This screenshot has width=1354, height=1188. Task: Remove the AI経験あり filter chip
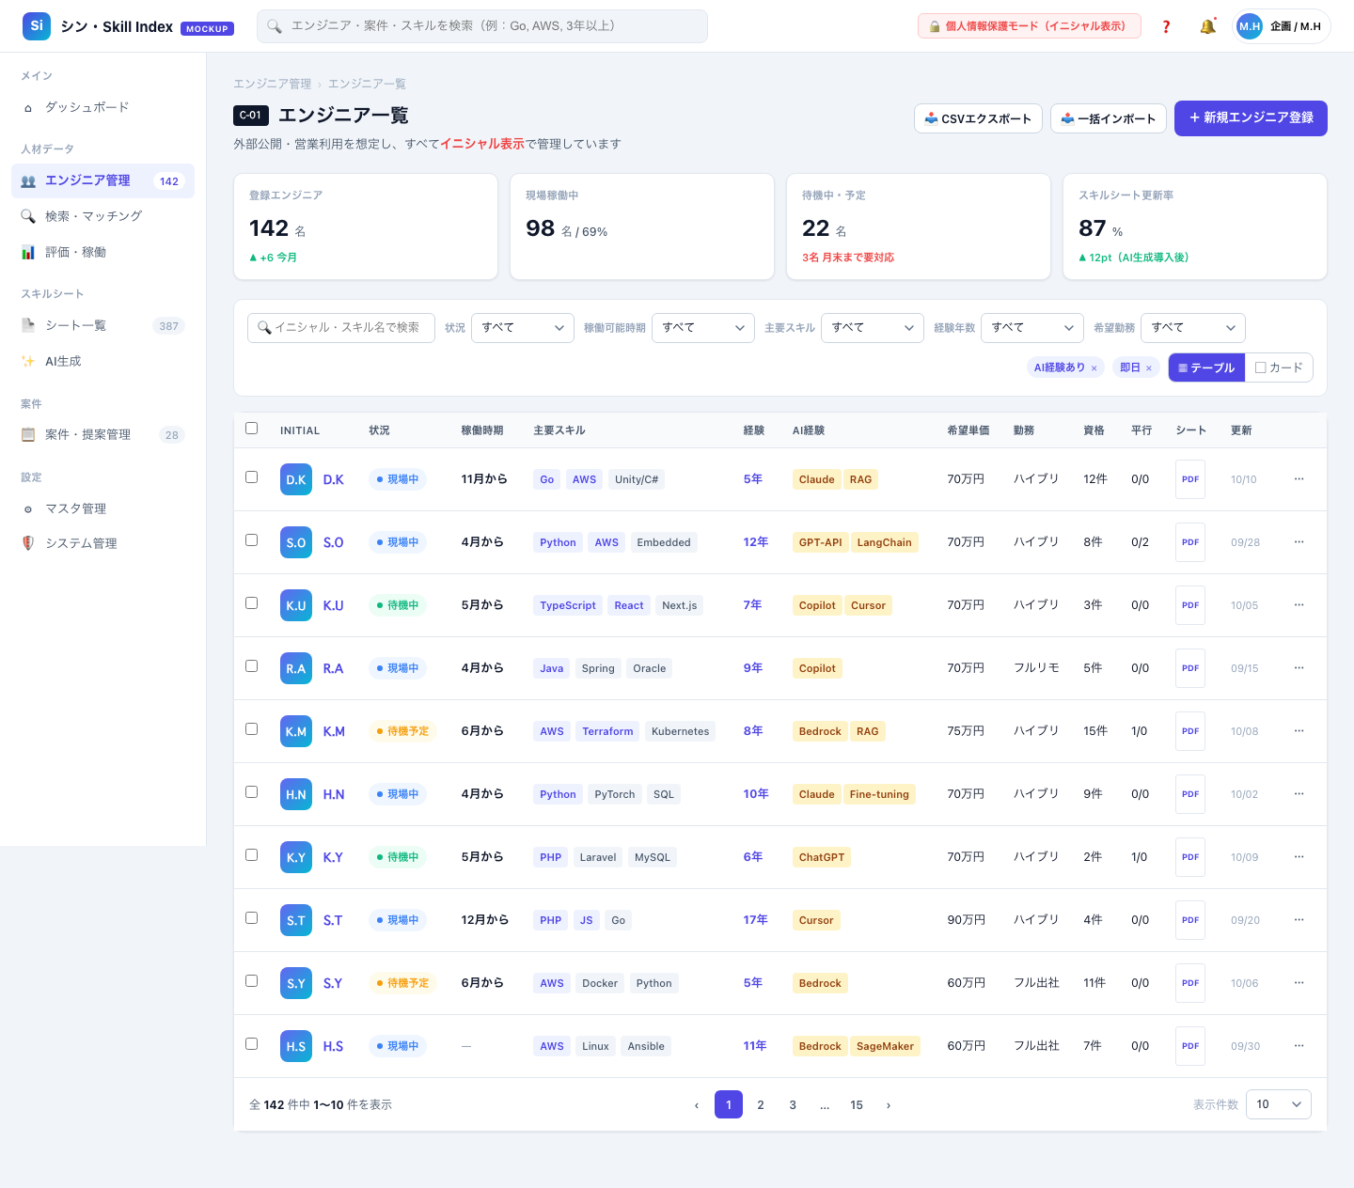1094,368
